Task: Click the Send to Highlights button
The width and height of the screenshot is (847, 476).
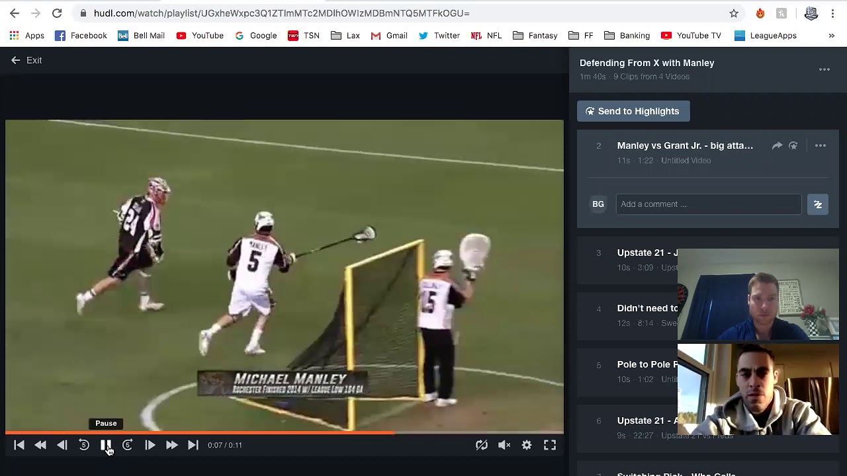Action: 633,111
